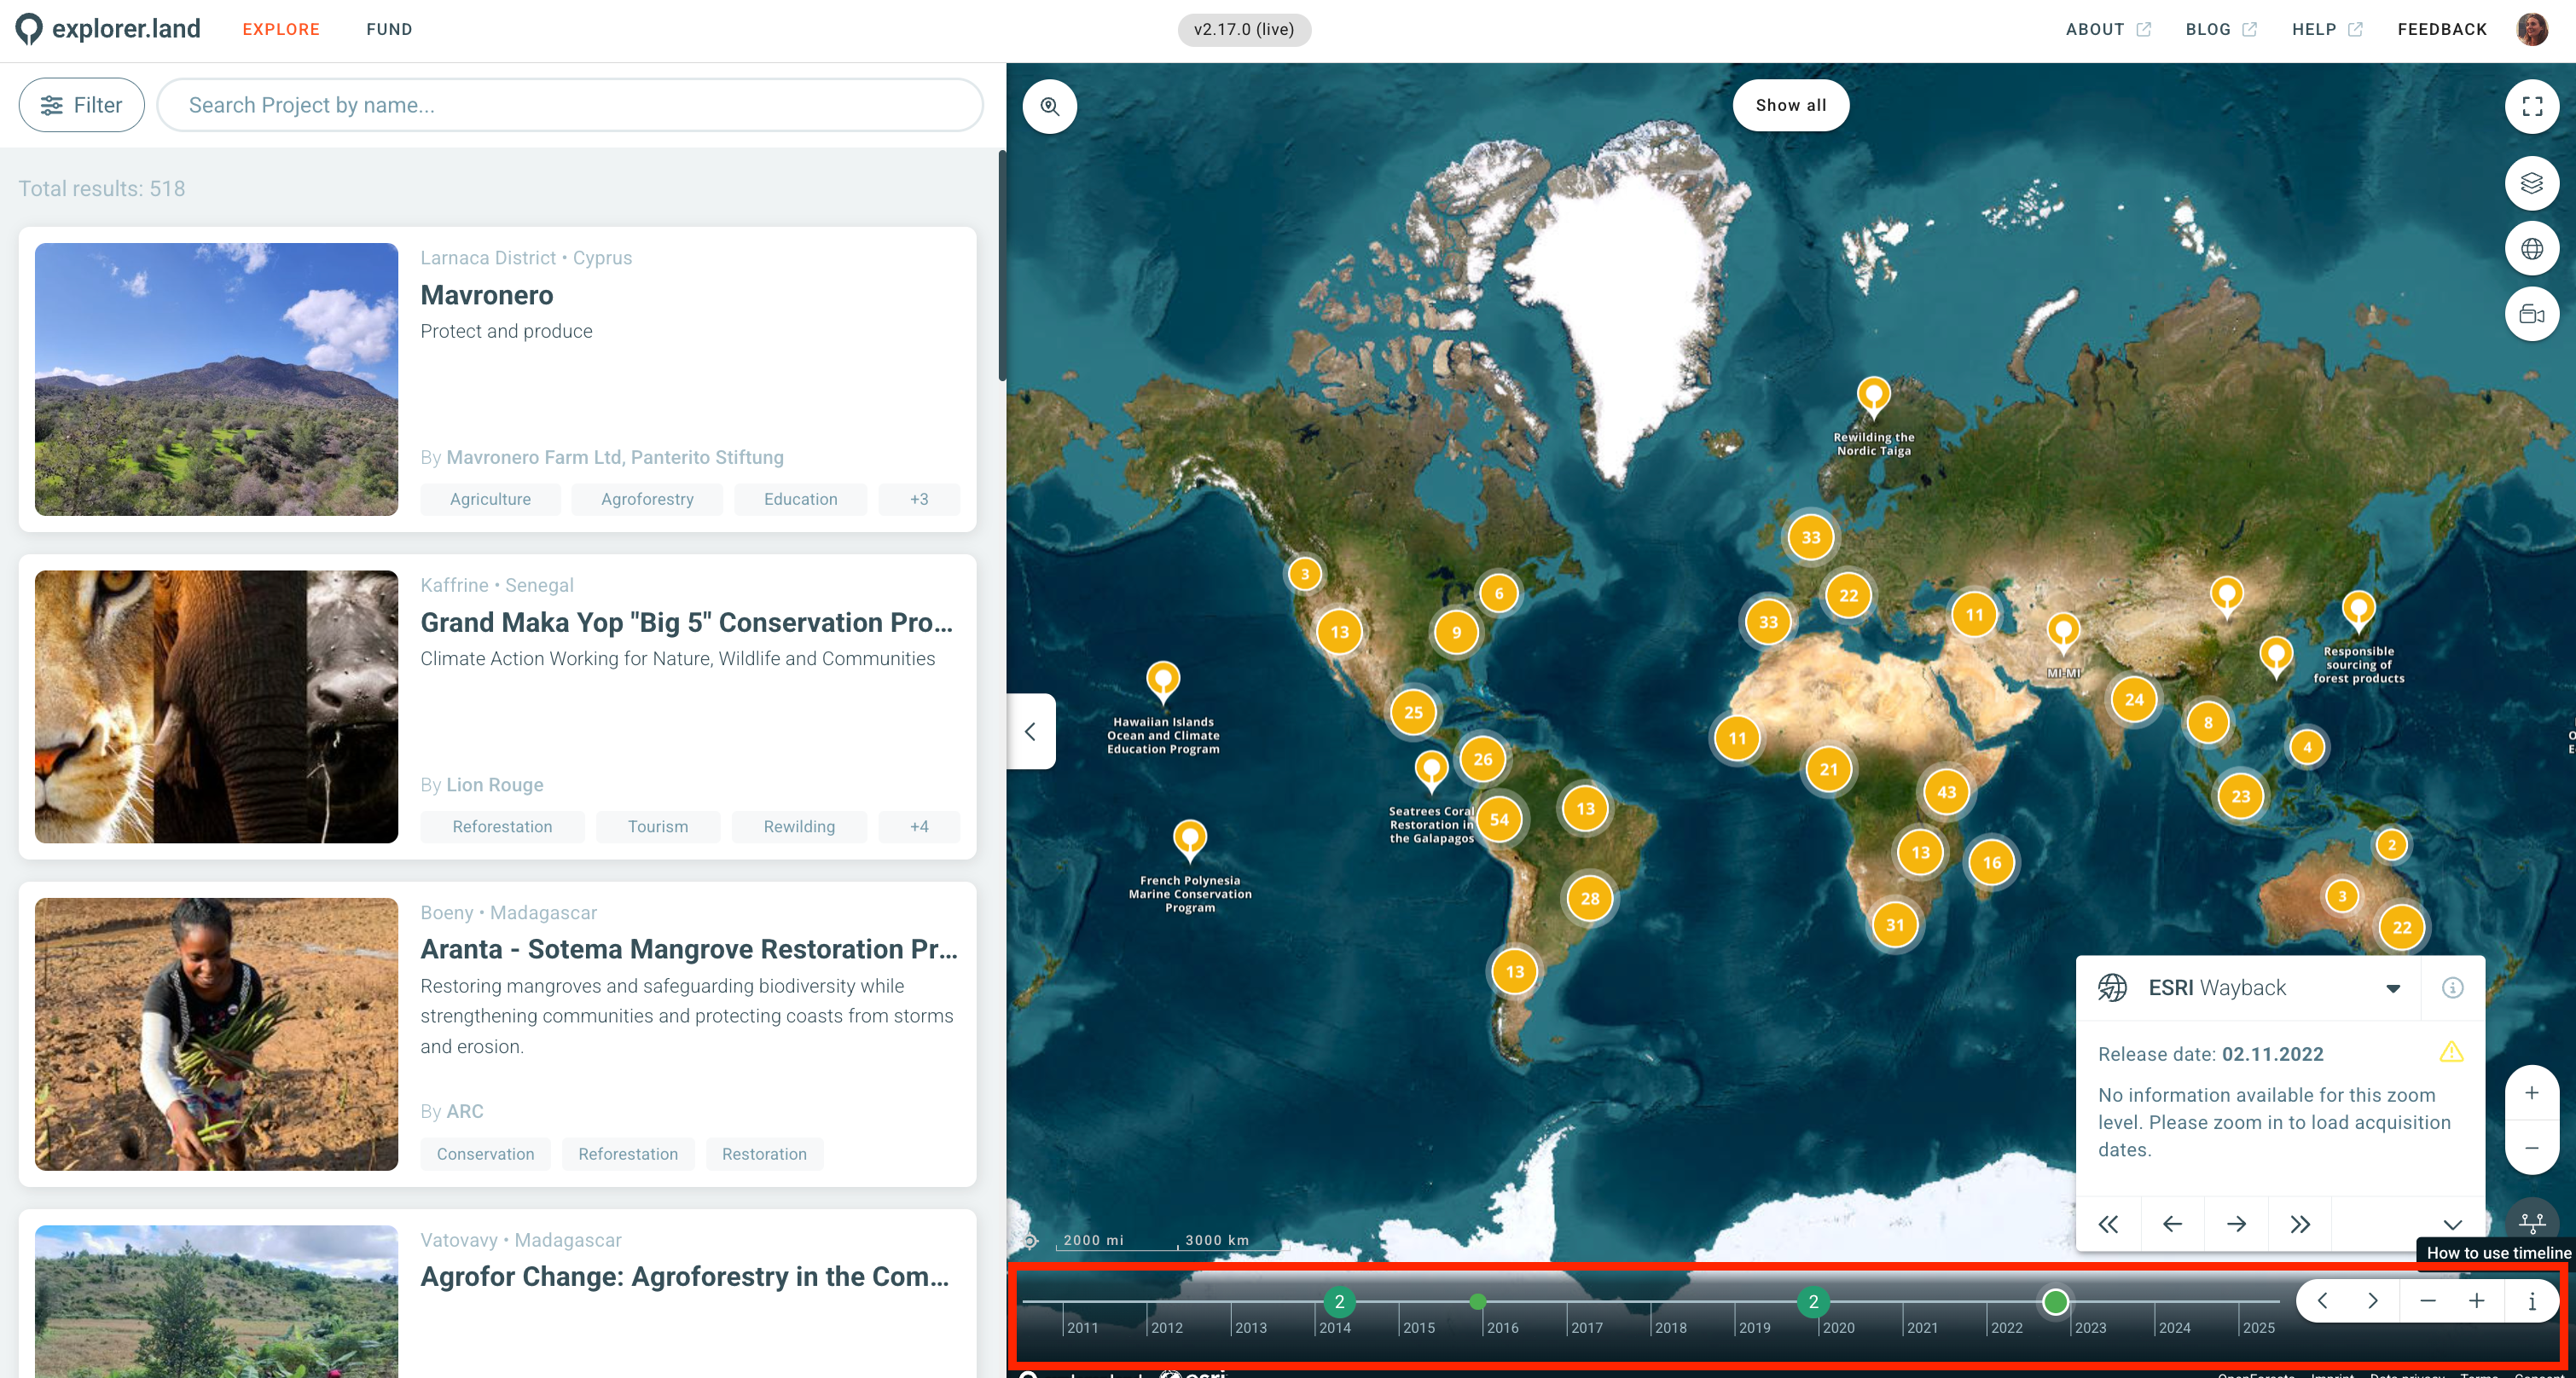Click the Hawaiian Islands program map pin
Viewport: 2576px width, 1378px height.
[1163, 681]
